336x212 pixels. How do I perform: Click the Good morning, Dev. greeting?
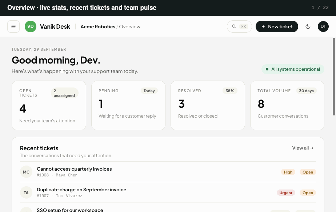click(56, 60)
